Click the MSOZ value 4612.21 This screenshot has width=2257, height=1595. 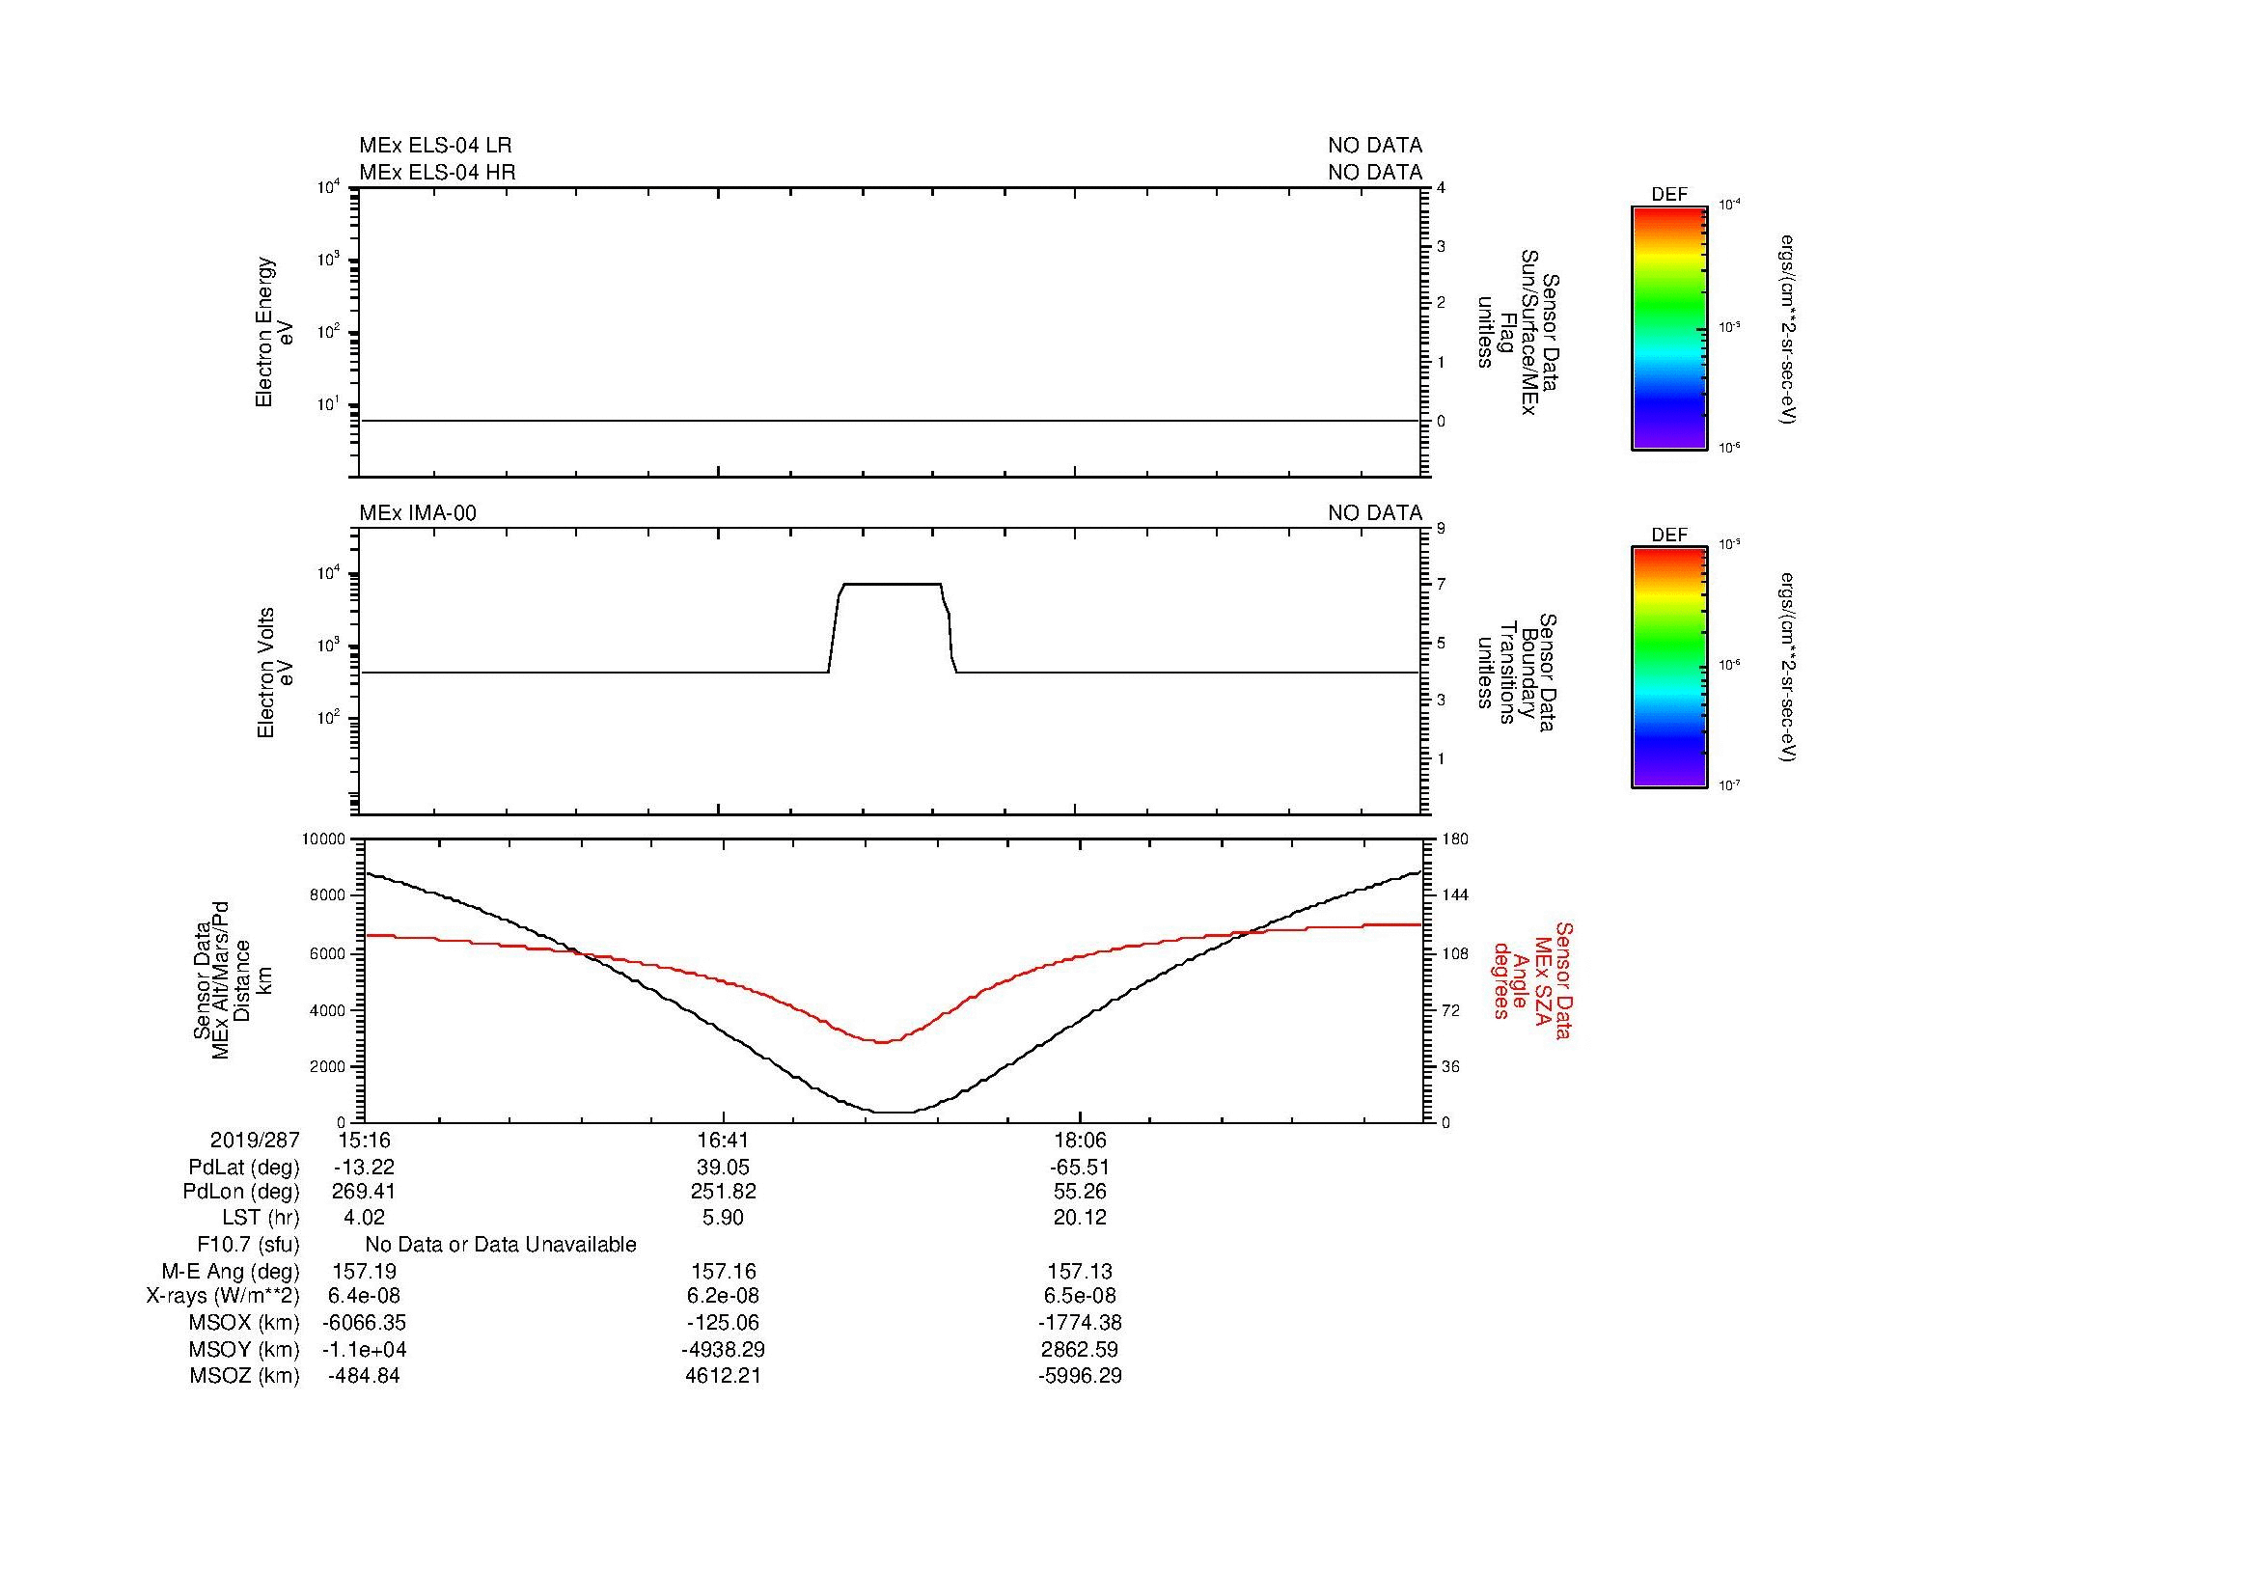pos(723,1376)
